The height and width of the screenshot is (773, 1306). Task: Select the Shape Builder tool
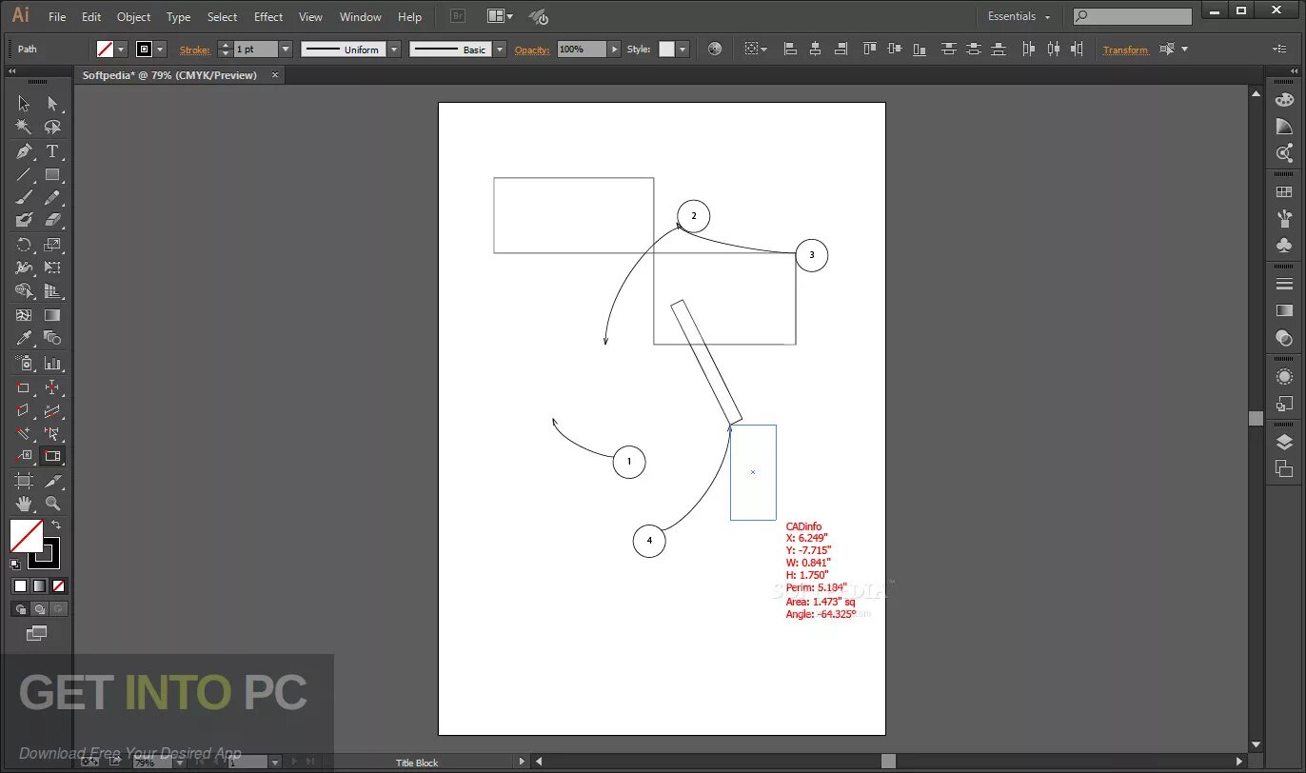click(x=24, y=291)
